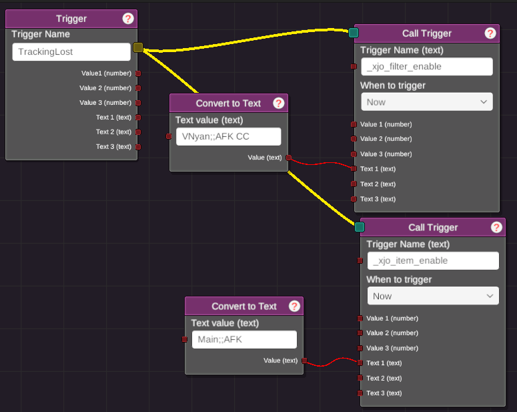Click Value 3 (number) socket on _xjo_filter_enable node

tap(354, 154)
